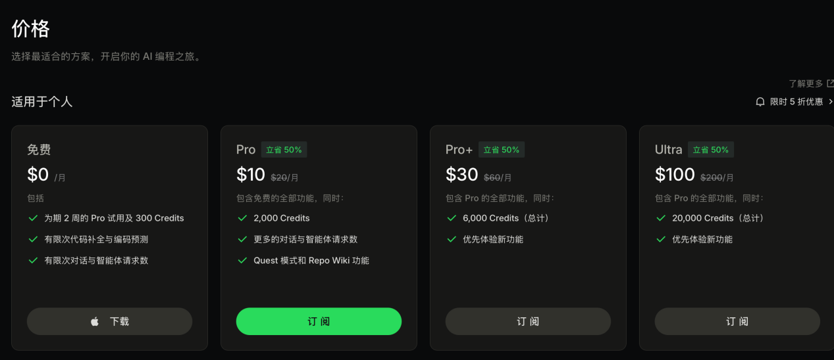Viewport: 834px width, 360px height.
Task: Click 订阅 button under Ultra plan
Action: tap(737, 321)
